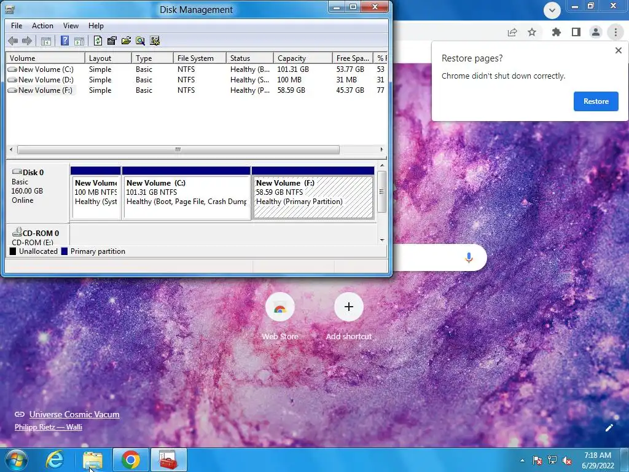
Task: Click the Action Center flag tray icon
Action: pyautogui.click(x=537, y=460)
